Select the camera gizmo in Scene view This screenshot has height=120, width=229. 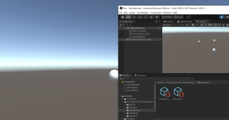coord(199,41)
